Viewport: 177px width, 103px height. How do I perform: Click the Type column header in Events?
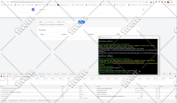click(x=42, y=34)
